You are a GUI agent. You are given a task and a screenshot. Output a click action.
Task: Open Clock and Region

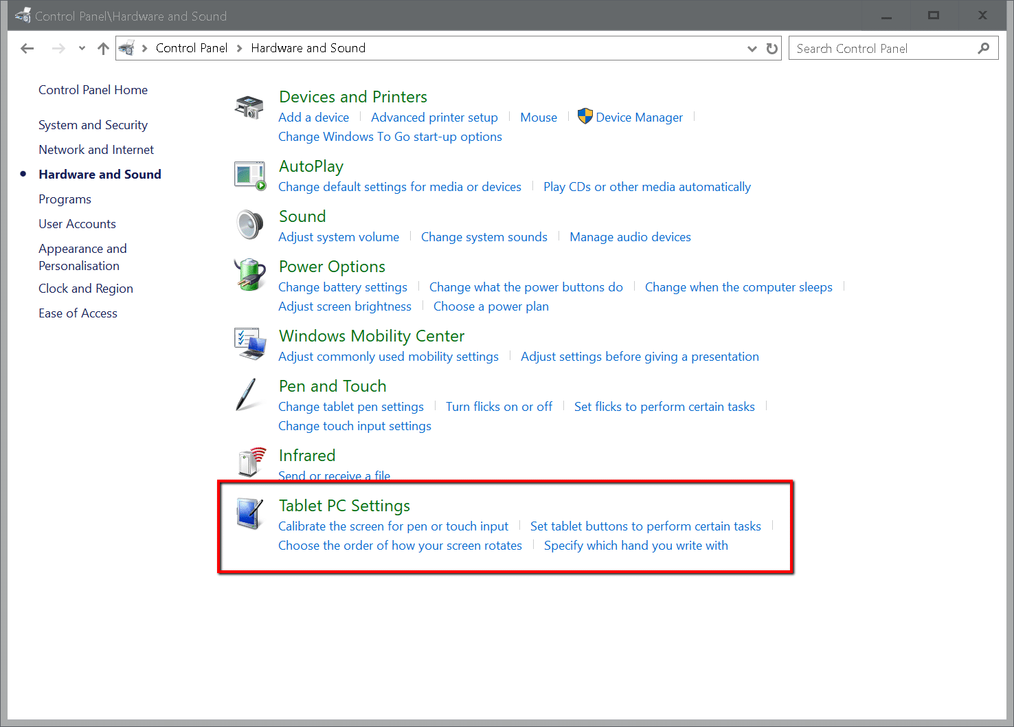point(86,289)
